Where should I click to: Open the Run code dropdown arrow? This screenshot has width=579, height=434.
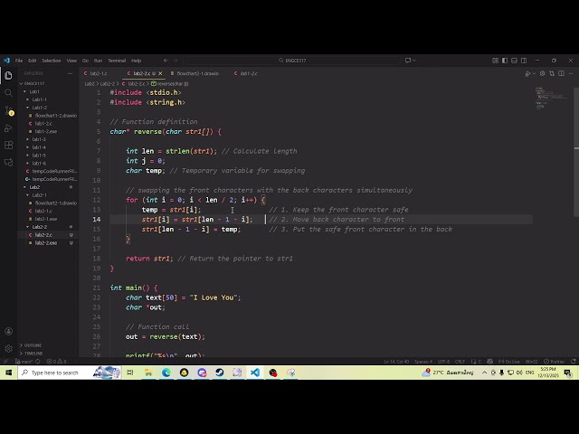(534, 73)
